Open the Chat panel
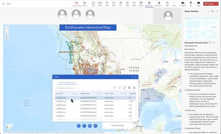Viewport: 221px width, 134px height. pos(93,4)
